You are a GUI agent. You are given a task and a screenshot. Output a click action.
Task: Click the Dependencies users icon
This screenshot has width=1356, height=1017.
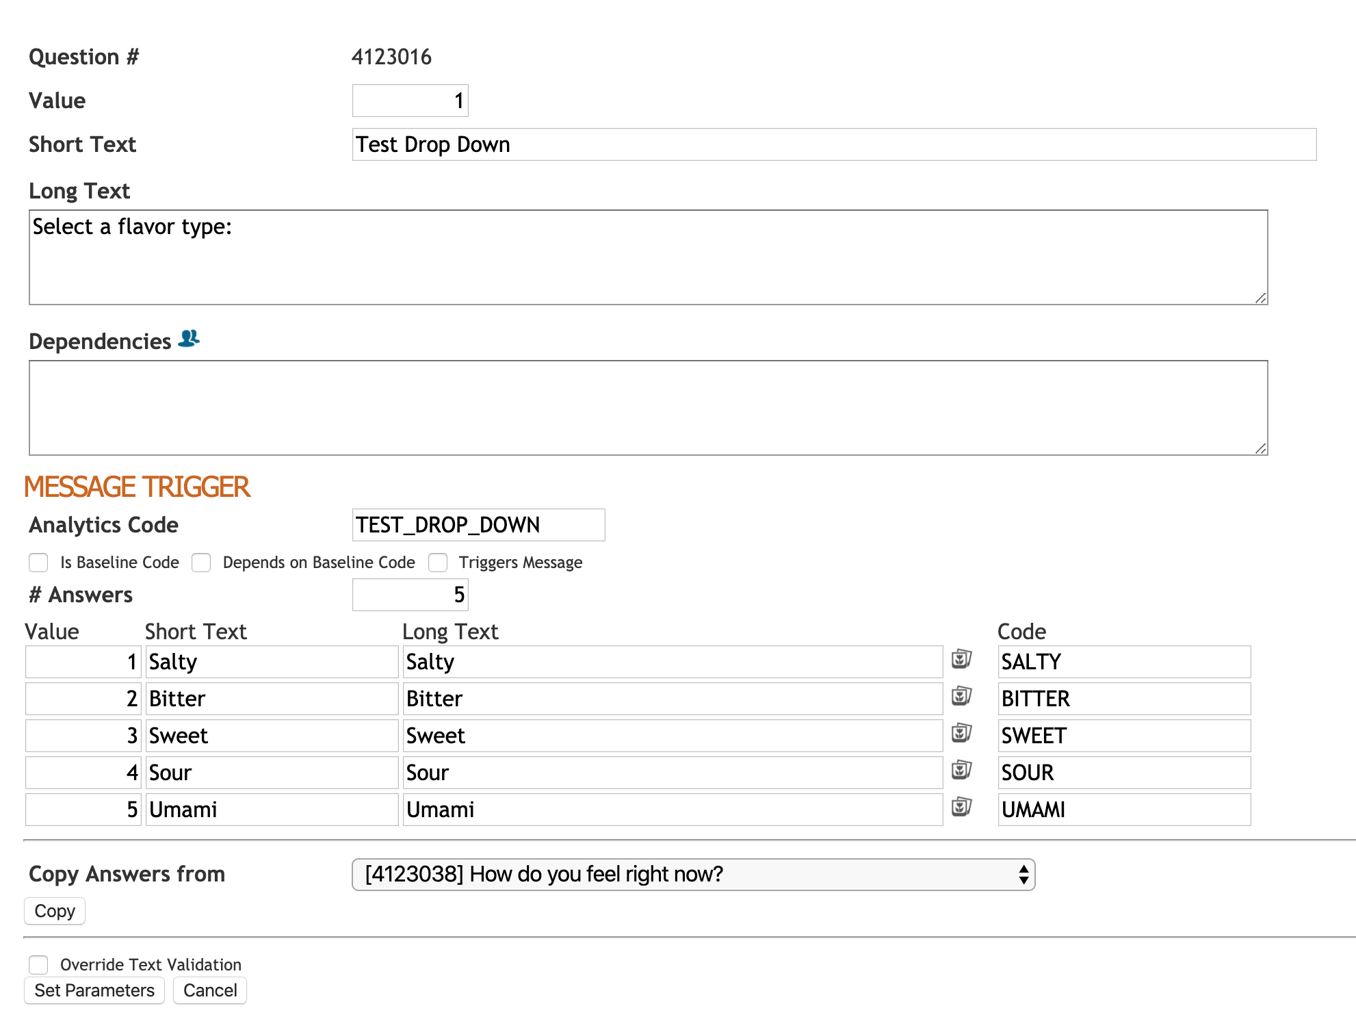tap(189, 339)
